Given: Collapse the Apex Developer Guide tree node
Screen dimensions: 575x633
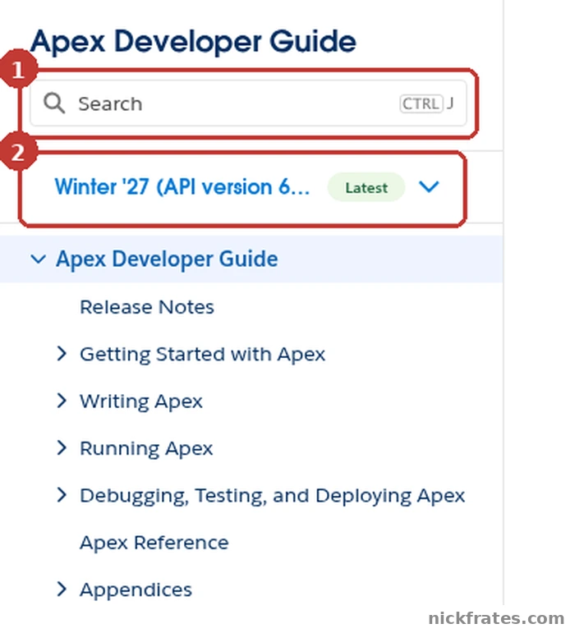Looking at the screenshot, I should click(x=38, y=259).
